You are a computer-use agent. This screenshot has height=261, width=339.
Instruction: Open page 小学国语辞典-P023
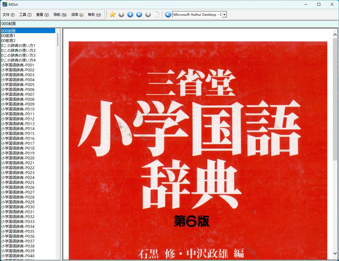(28, 173)
